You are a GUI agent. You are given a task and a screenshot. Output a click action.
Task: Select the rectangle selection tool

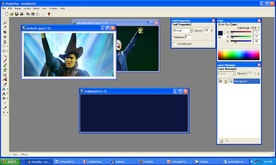click(4, 46)
